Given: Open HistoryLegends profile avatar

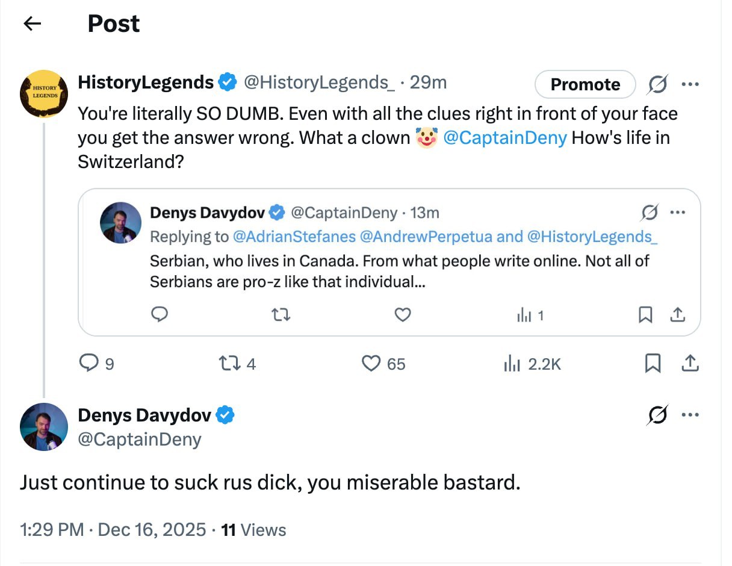Looking at the screenshot, I should pyautogui.click(x=43, y=94).
